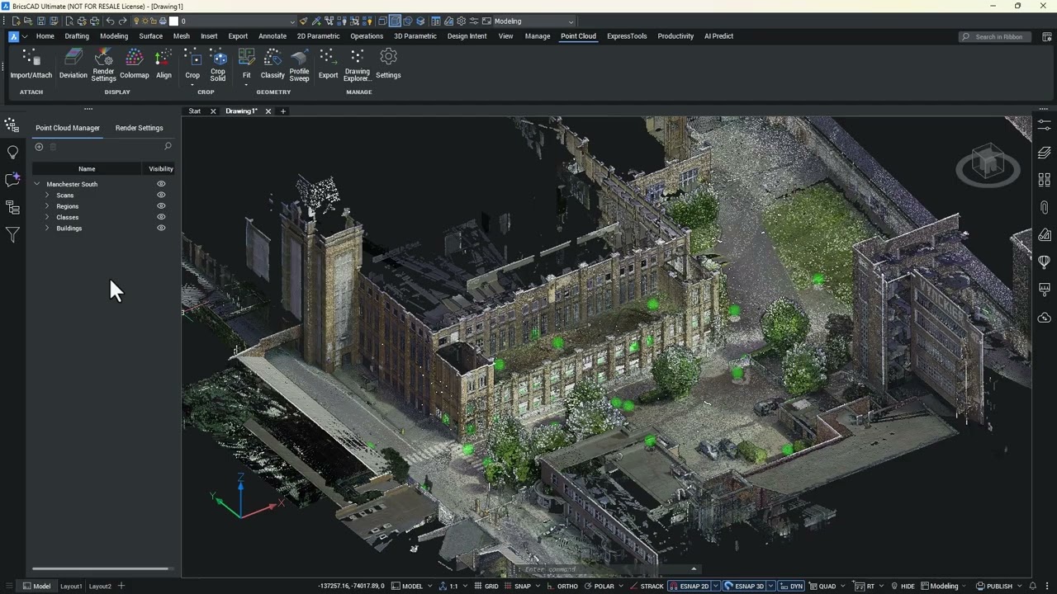Screen dimensions: 1057x594
Task: Launch the Classify tool
Action: (273, 64)
